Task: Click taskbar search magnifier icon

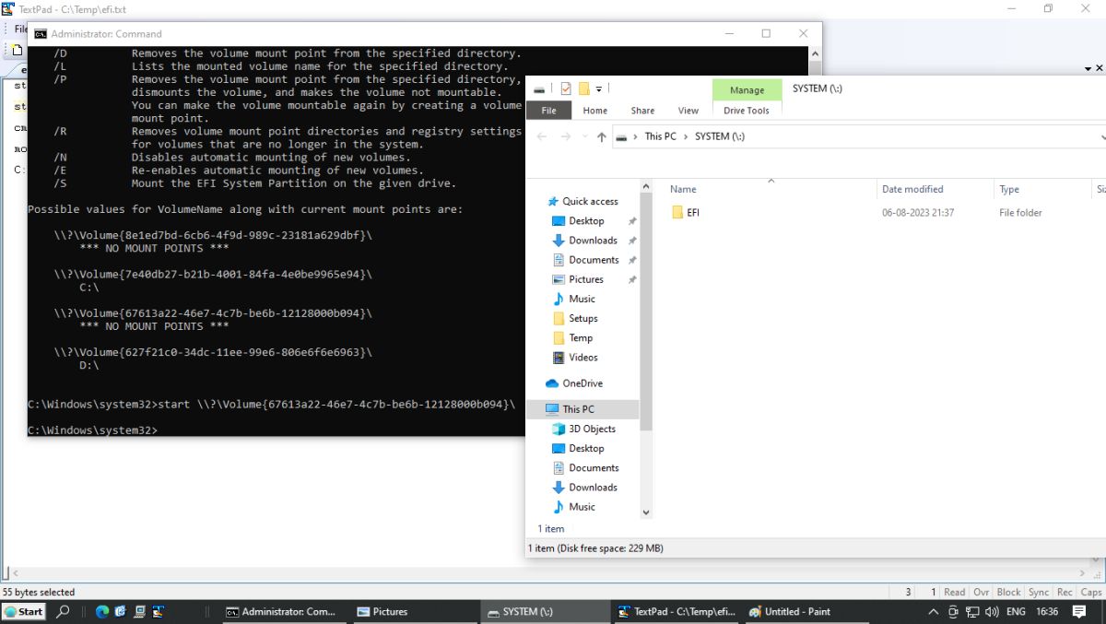Action: pos(64,611)
